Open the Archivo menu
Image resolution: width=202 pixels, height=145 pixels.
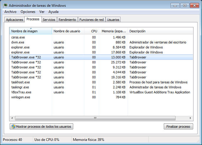(10, 12)
